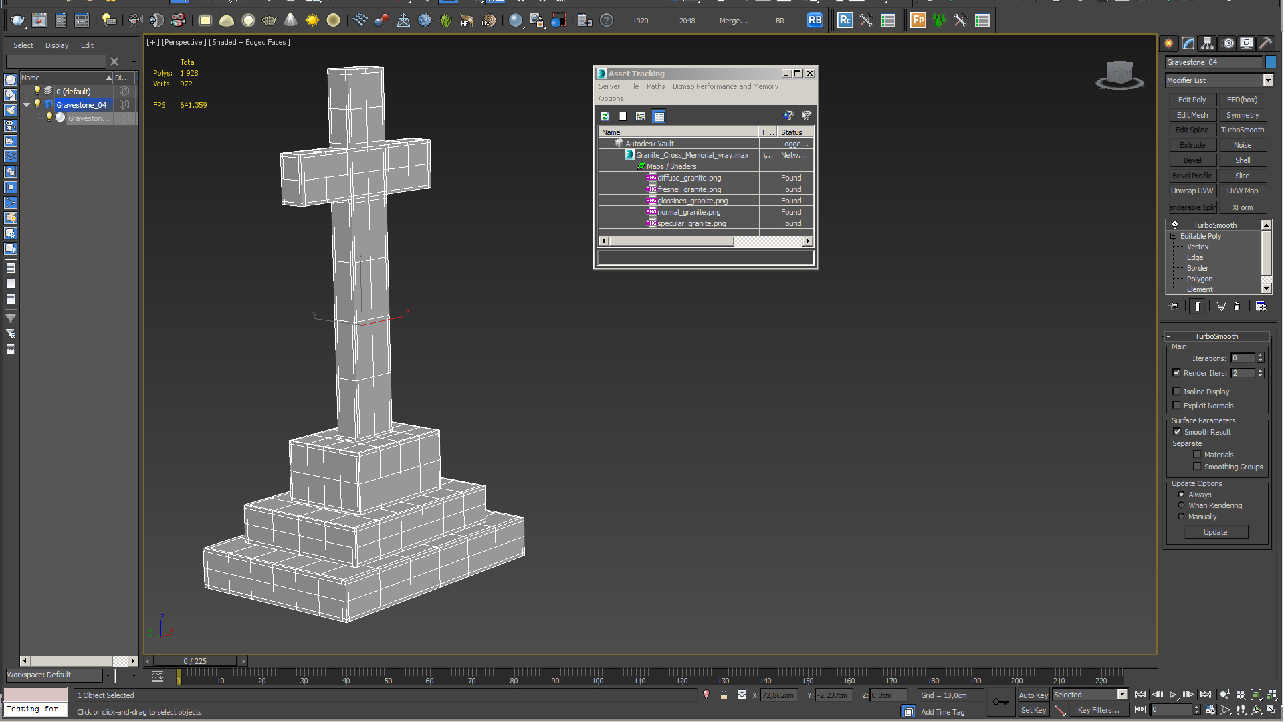Click the Update button in TurboSmooth
This screenshot has width=1284, height=722.
pyautogui.click(x=1215, y=531)
